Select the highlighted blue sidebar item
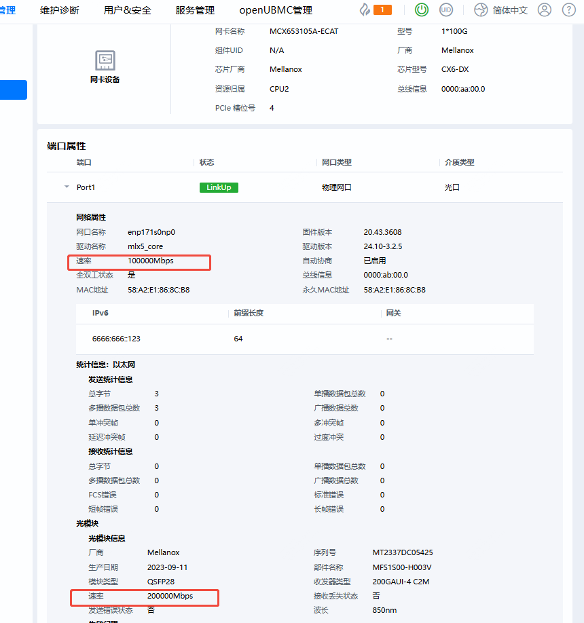 click(x=14, y=90)
